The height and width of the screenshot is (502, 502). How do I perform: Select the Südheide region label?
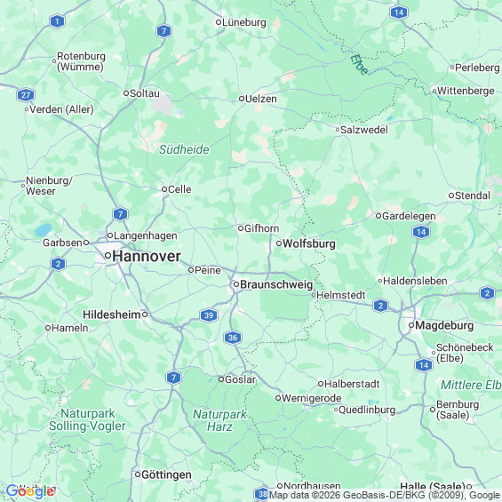184,149
